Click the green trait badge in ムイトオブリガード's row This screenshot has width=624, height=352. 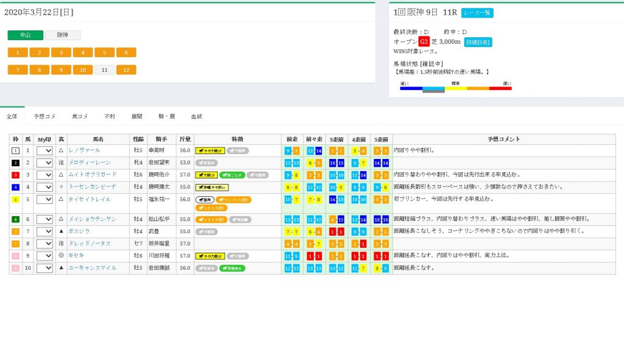[x=232, y=175]
